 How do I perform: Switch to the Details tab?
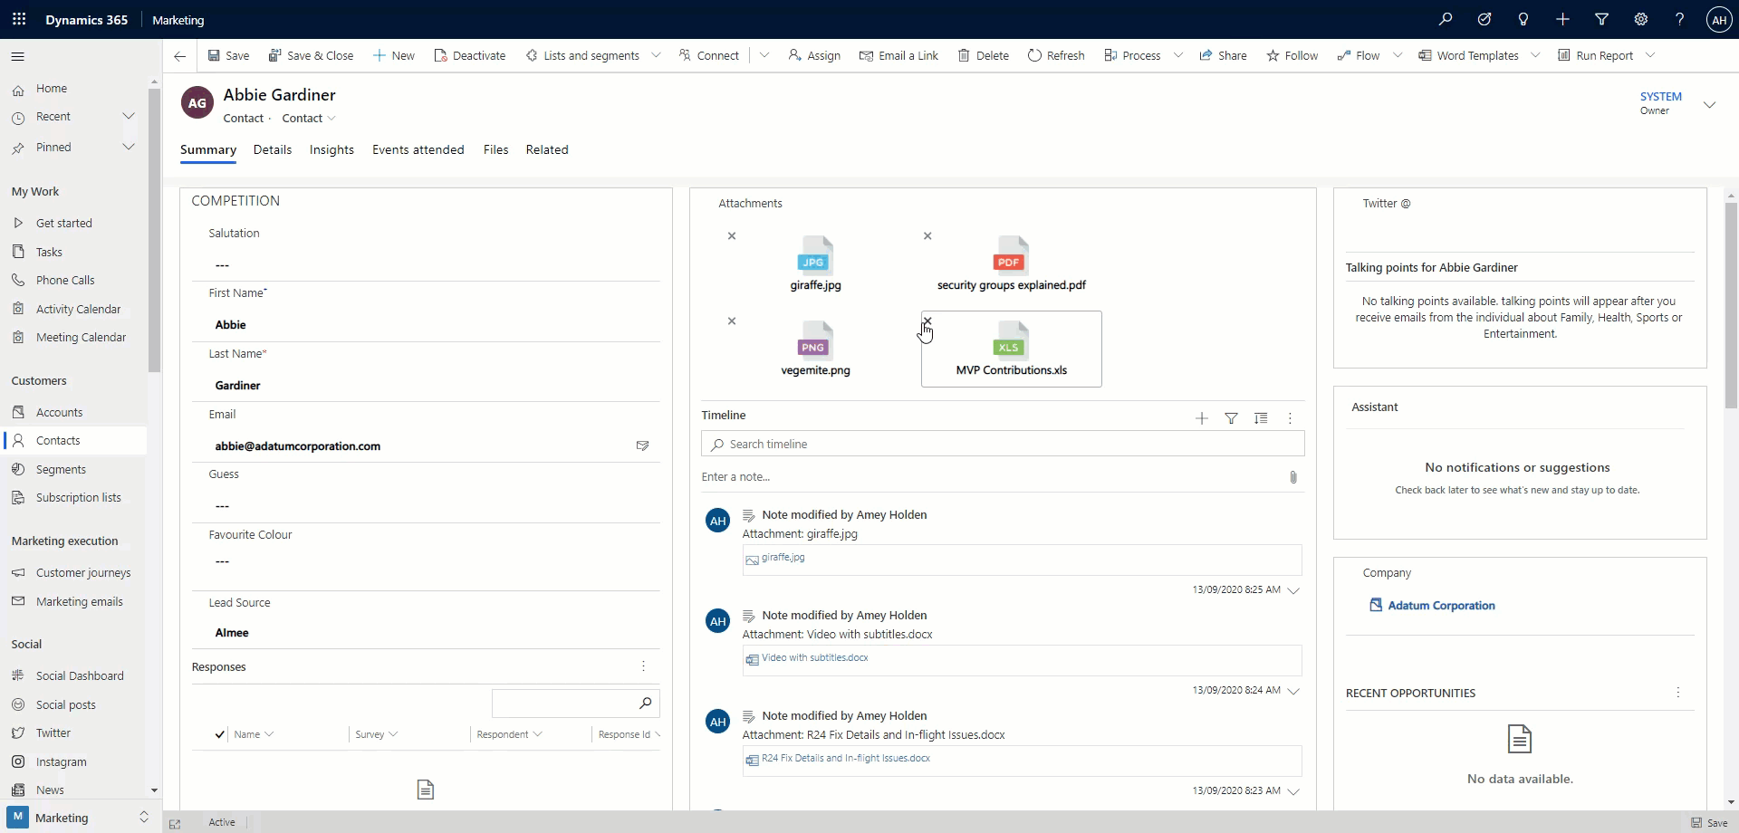click(x=273, y=150)
